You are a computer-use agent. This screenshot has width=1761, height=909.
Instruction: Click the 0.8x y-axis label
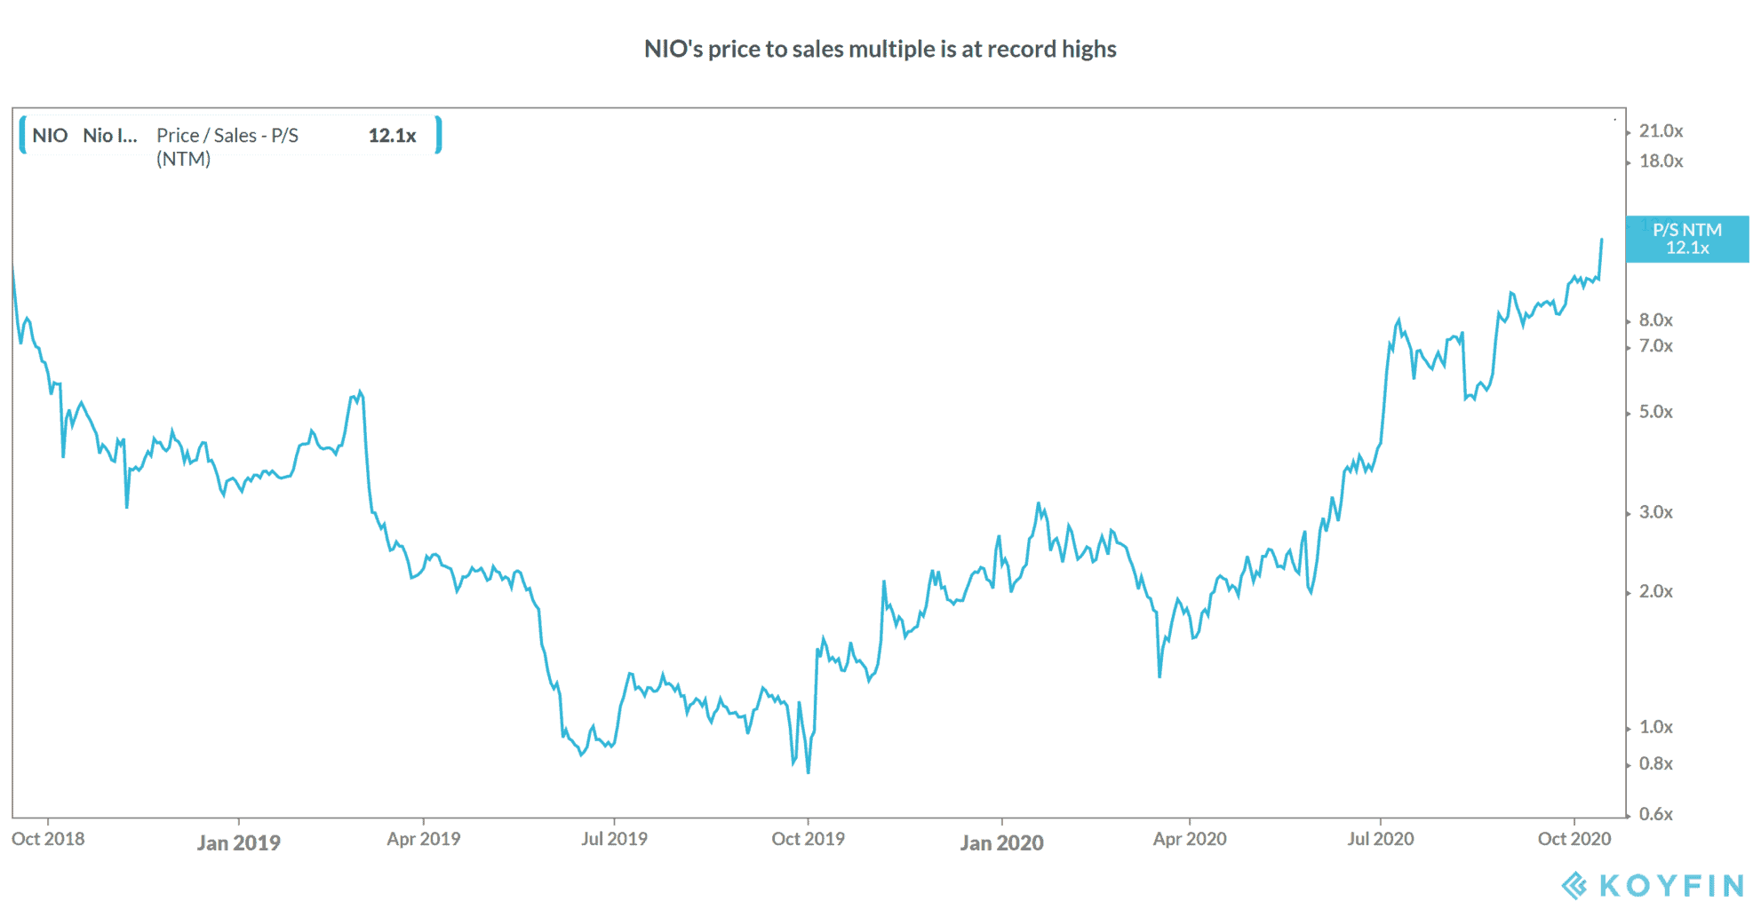tap(1655, 763)
